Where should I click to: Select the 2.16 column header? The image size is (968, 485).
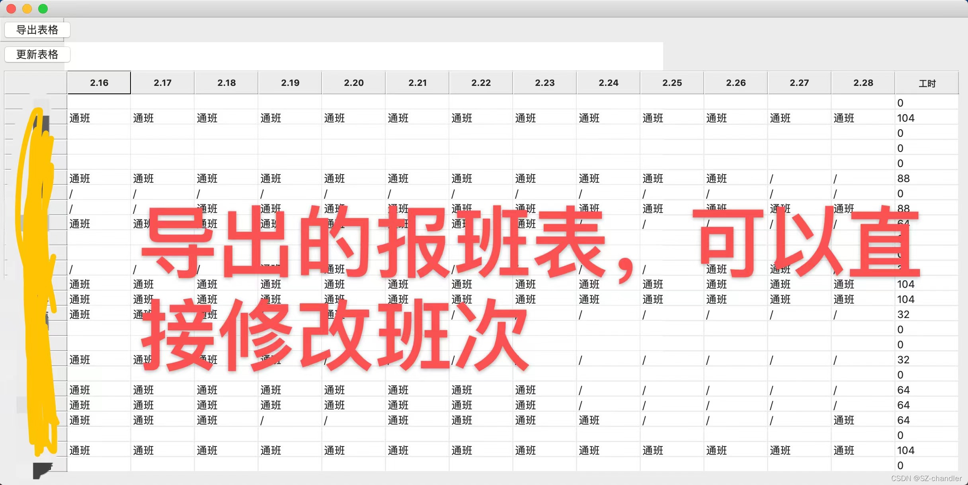coord(99,83)
